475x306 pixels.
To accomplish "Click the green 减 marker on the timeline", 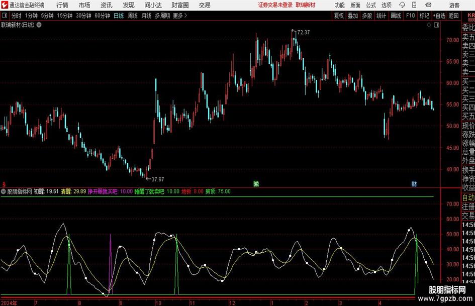I will point(256,183).
